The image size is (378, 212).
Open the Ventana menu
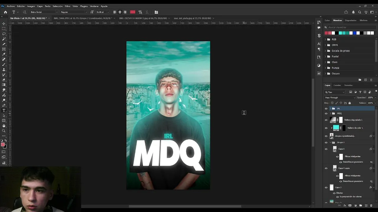click(94, 6)
